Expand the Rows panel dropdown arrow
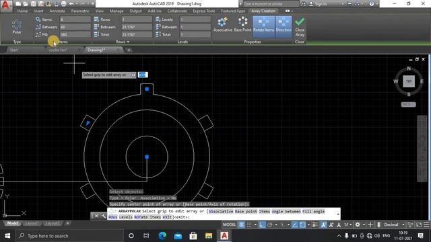The image size is (431, 242). [128, 42]
